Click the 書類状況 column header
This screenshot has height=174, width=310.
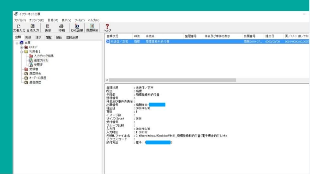pyautogui.click(x=113, y=36)
